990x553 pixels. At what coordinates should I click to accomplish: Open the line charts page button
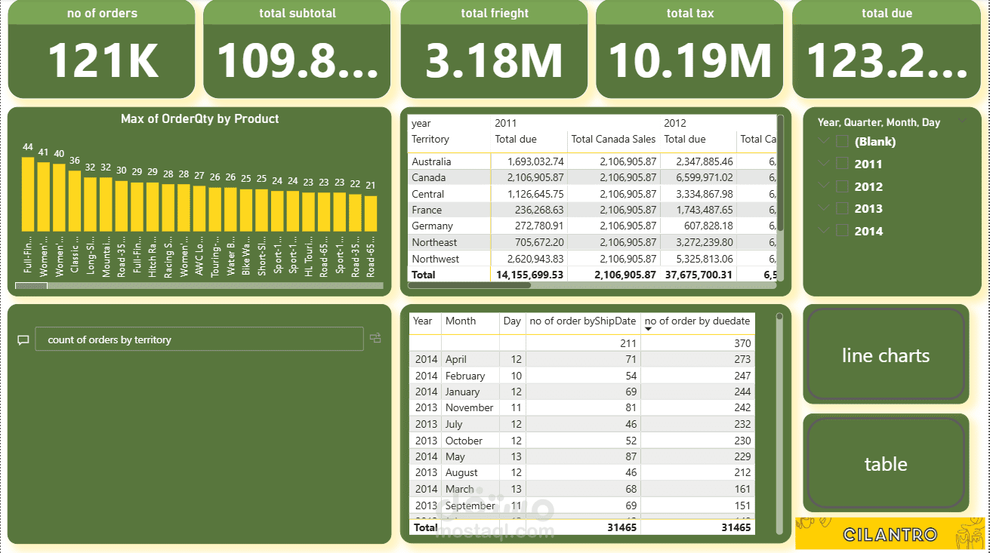click(886, 355)
